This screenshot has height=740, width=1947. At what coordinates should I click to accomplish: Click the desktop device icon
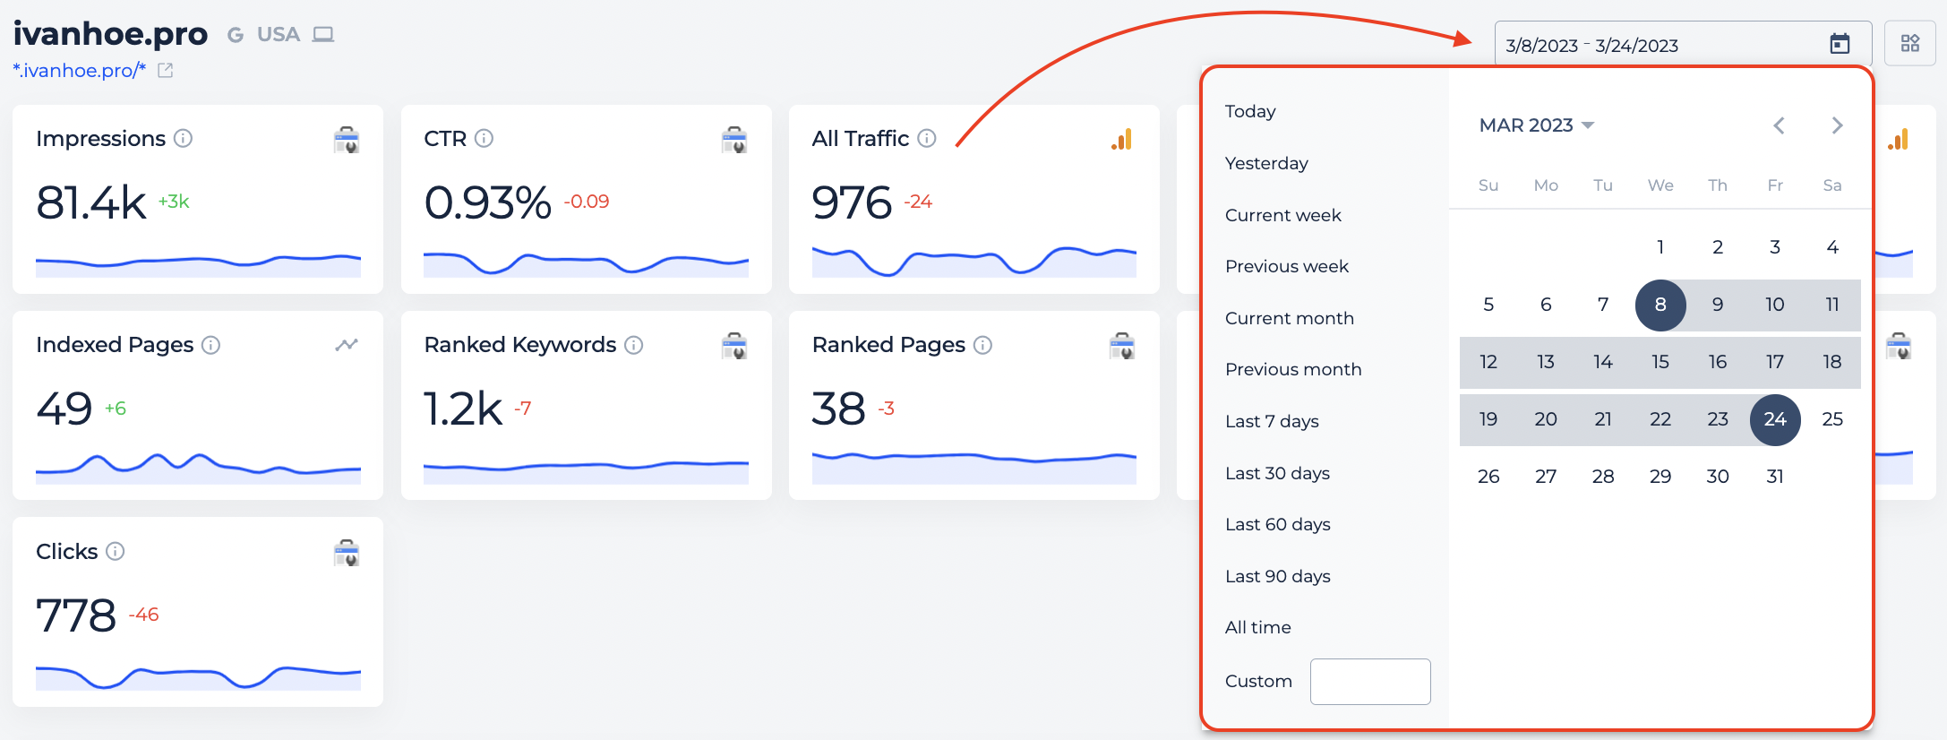pos(323,35)
